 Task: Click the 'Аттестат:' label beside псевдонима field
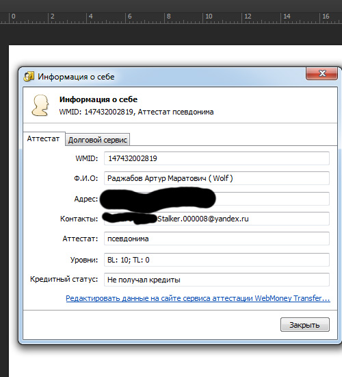pyautogui.click(x=80, y=239)
